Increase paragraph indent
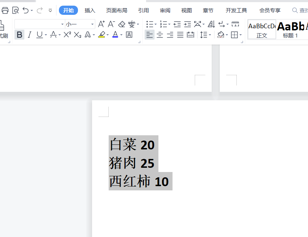This screenshot has width=308, height=237. [x=187, y=24]
